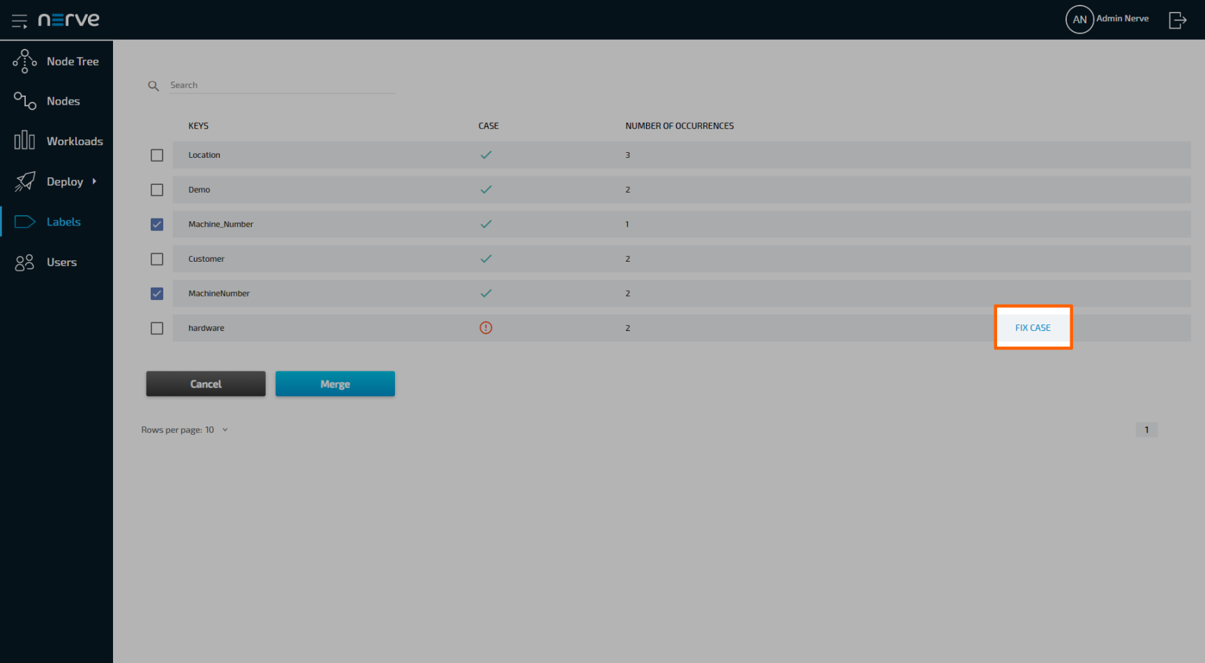
Task: Click the hamburger menu collapse icon
Action: point(19,21)
